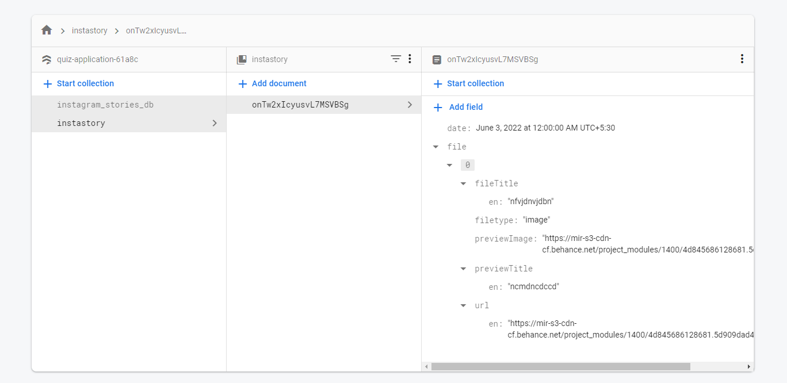Collapse the file field
Viewport: 787px width, 383px height.
(436, 147)
